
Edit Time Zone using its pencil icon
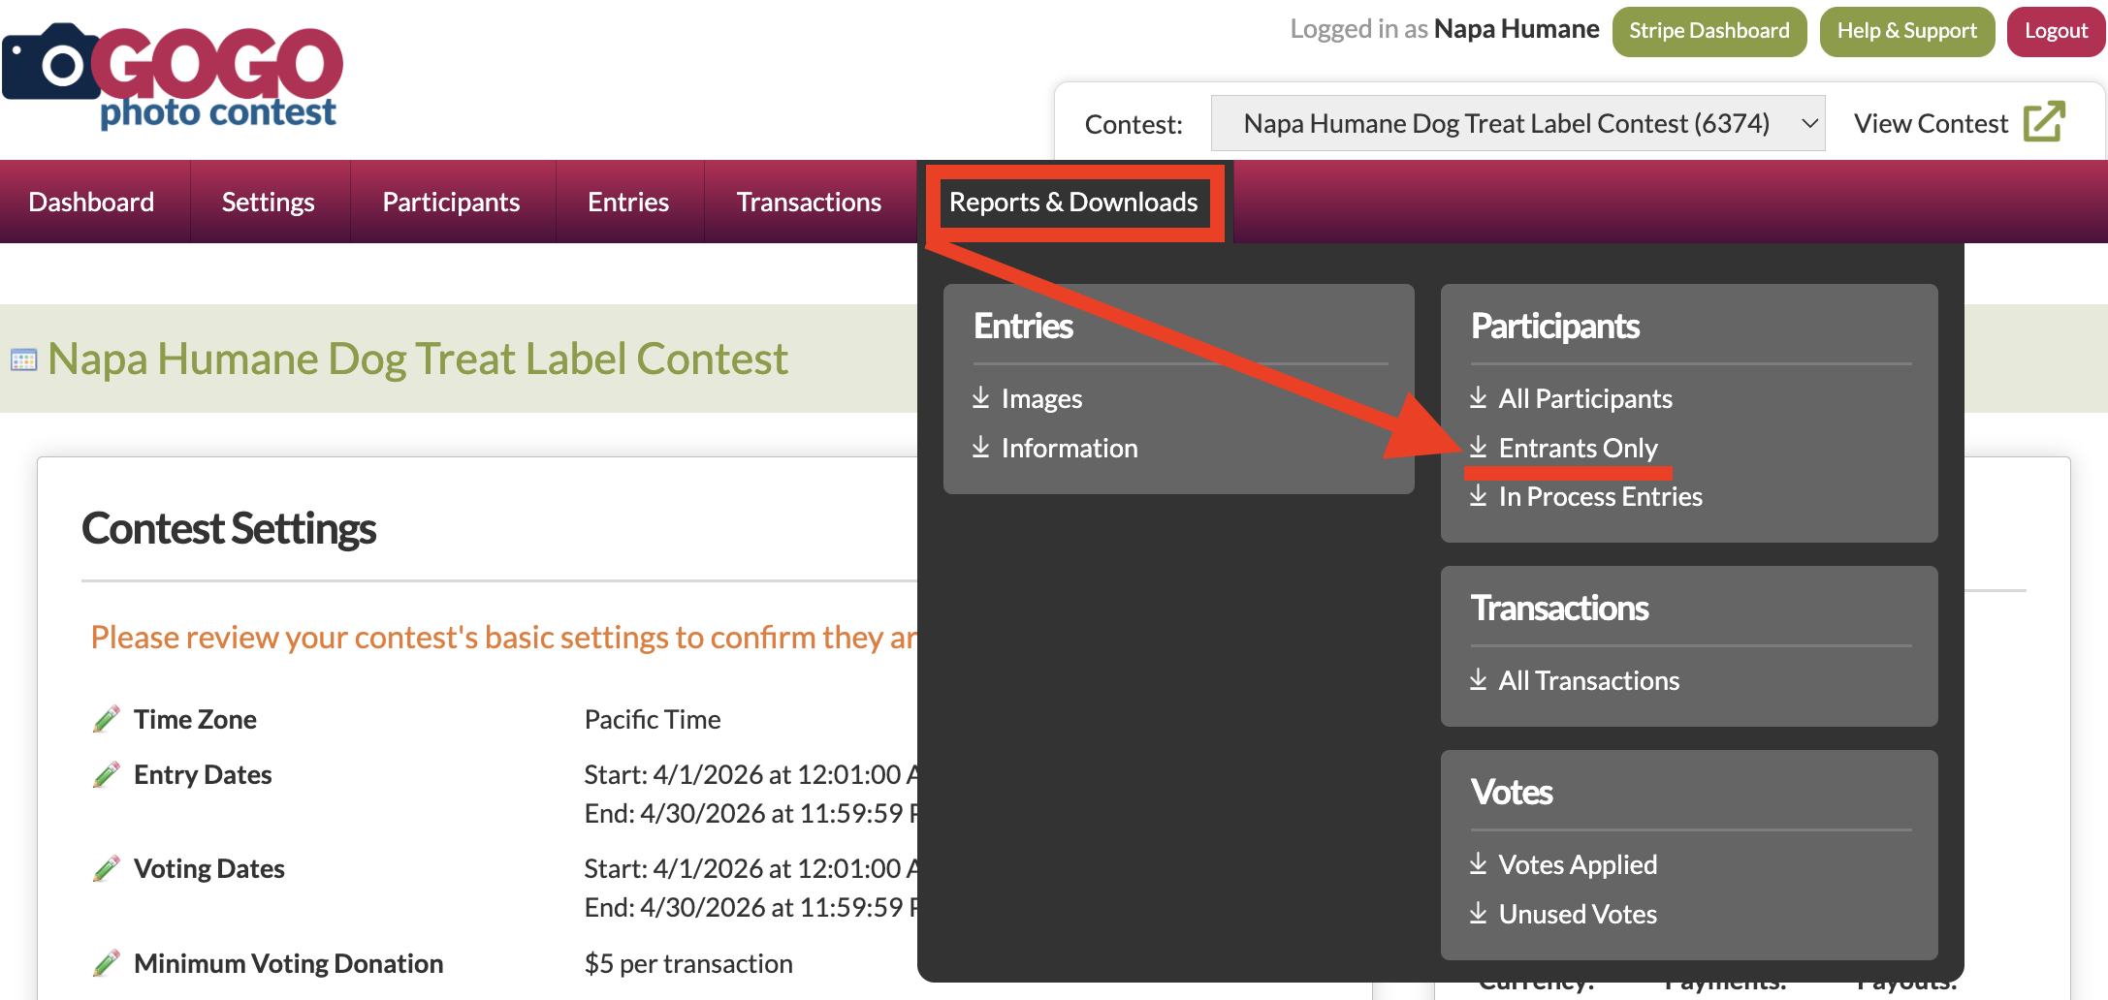[x=107, y=719]
